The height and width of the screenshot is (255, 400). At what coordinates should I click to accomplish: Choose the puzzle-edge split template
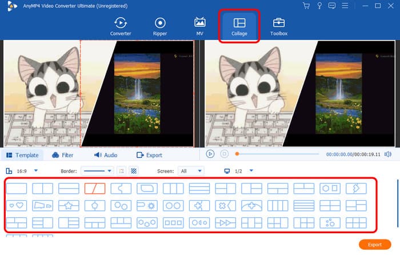pos(121,188)
